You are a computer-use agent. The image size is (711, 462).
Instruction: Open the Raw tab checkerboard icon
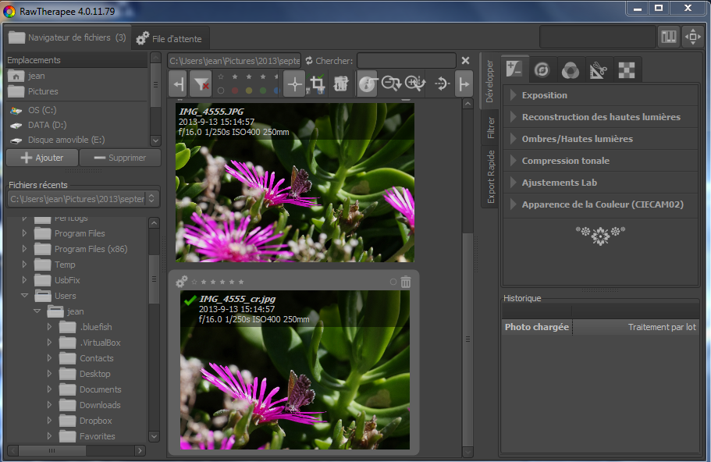tap(627, 69)
